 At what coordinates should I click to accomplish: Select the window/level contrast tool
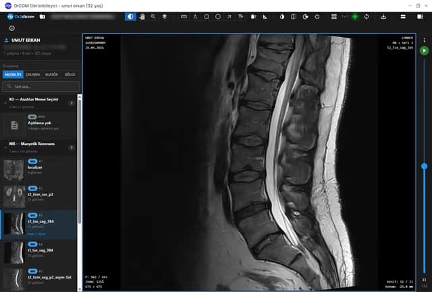(130, 17)
